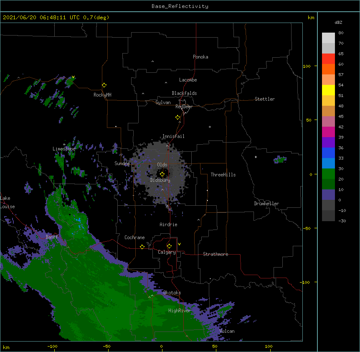
Task: Click the RedDeer city label
Action: tap(184, 107)
